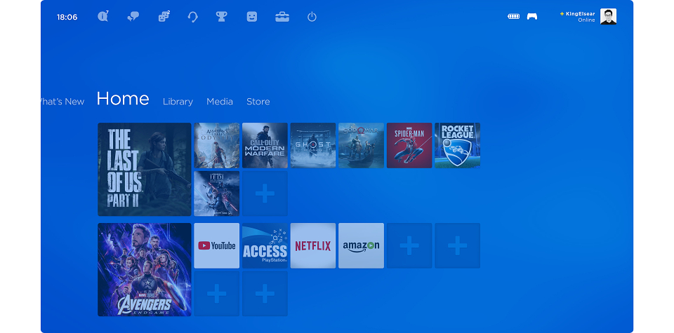This screenshot has width=674, height=333.
Task: Select the Home tab
Action: (123, 99)
